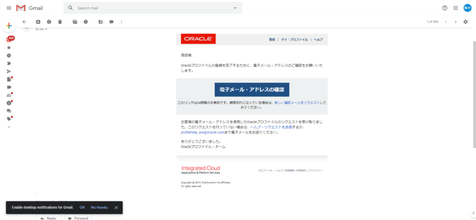
Task: Click the profilehelp_ww@oracle.com address
Action: [x=202, y=133]
